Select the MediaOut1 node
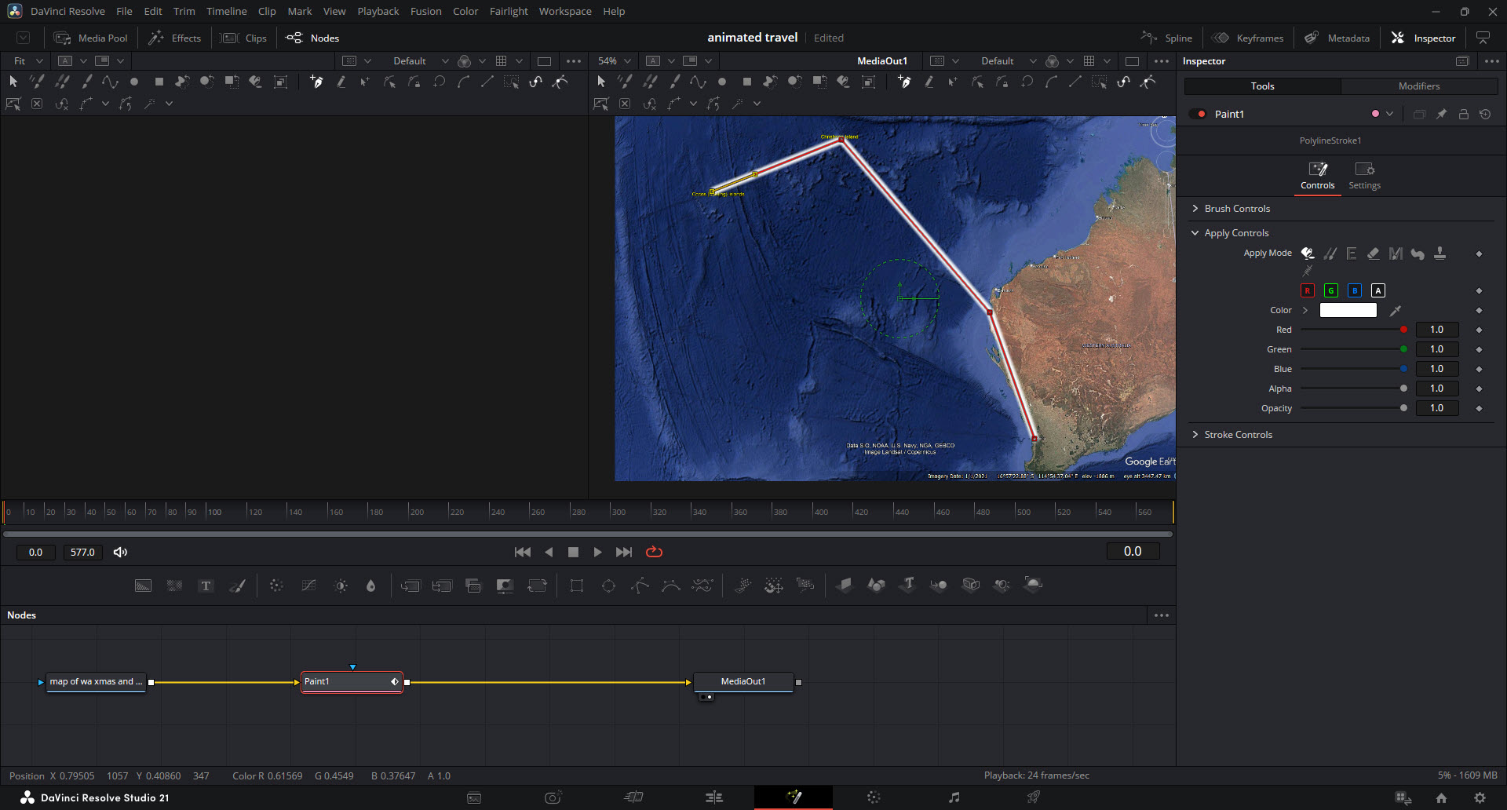Screen dimensions: 1507x810 [x=743, y=682]
